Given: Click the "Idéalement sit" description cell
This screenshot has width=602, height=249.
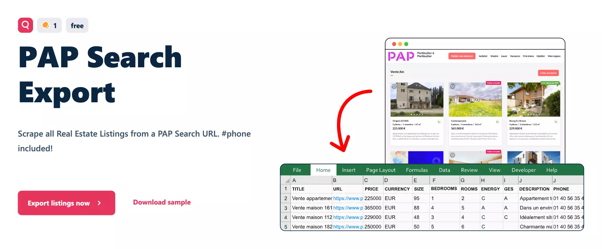Looking at the screenshot, I should [x=535, y=217].
